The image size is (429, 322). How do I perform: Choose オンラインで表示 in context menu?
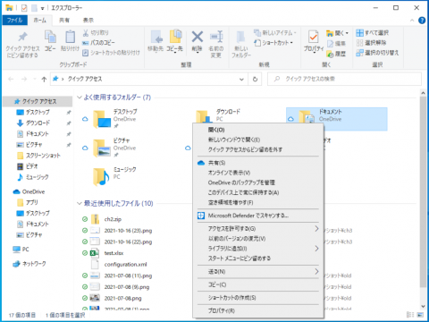click(258, 173)
